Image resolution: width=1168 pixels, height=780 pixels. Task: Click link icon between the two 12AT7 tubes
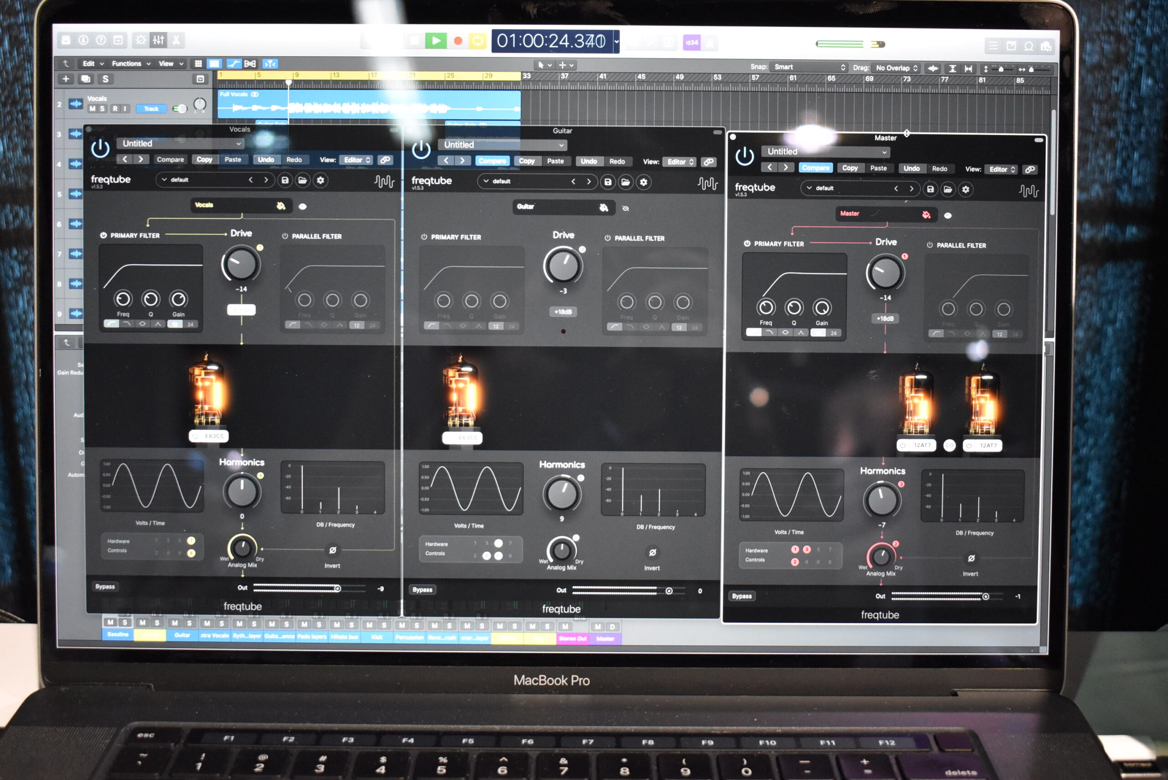click(949, 446)
